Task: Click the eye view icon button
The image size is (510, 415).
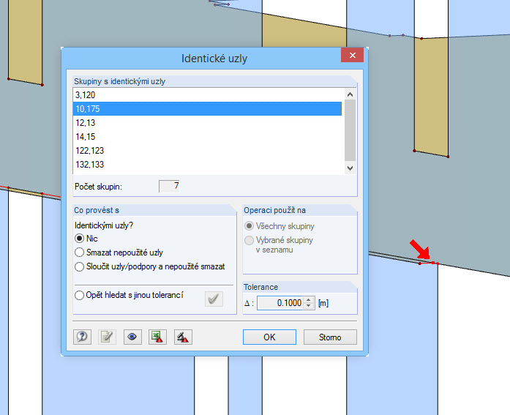Action: pyautogui.click(x=132, y=337)
